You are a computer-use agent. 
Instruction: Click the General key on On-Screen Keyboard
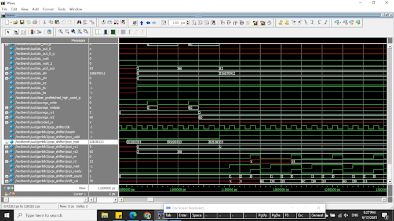tap(317, 215)
